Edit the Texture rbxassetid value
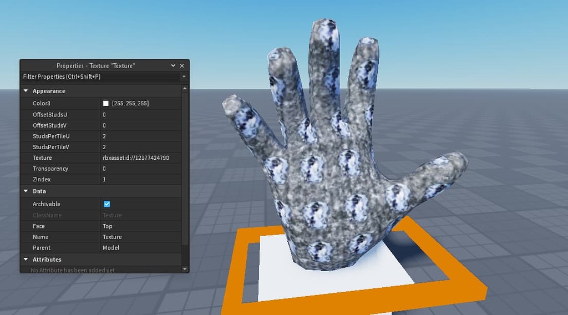568x315 pixels. point(141,158)
